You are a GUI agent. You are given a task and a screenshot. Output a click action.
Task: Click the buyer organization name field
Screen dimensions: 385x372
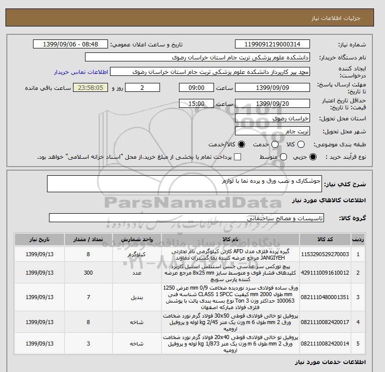pos(197,57)
